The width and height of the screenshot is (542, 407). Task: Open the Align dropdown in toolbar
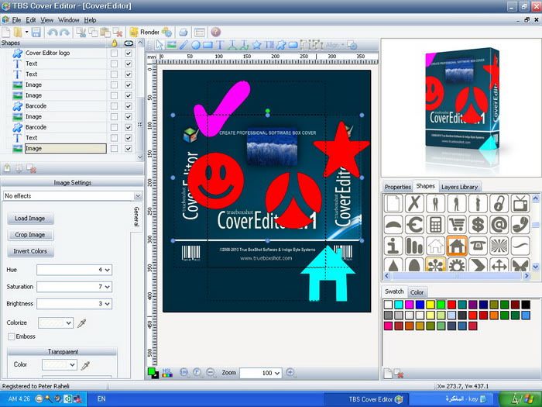(334, 45)
